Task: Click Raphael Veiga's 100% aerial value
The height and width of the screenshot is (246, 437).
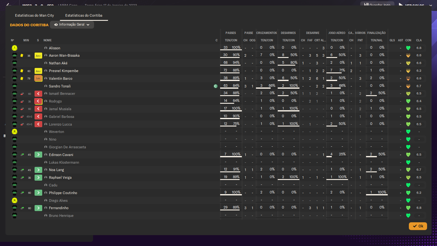Action: tap(342, 177)
